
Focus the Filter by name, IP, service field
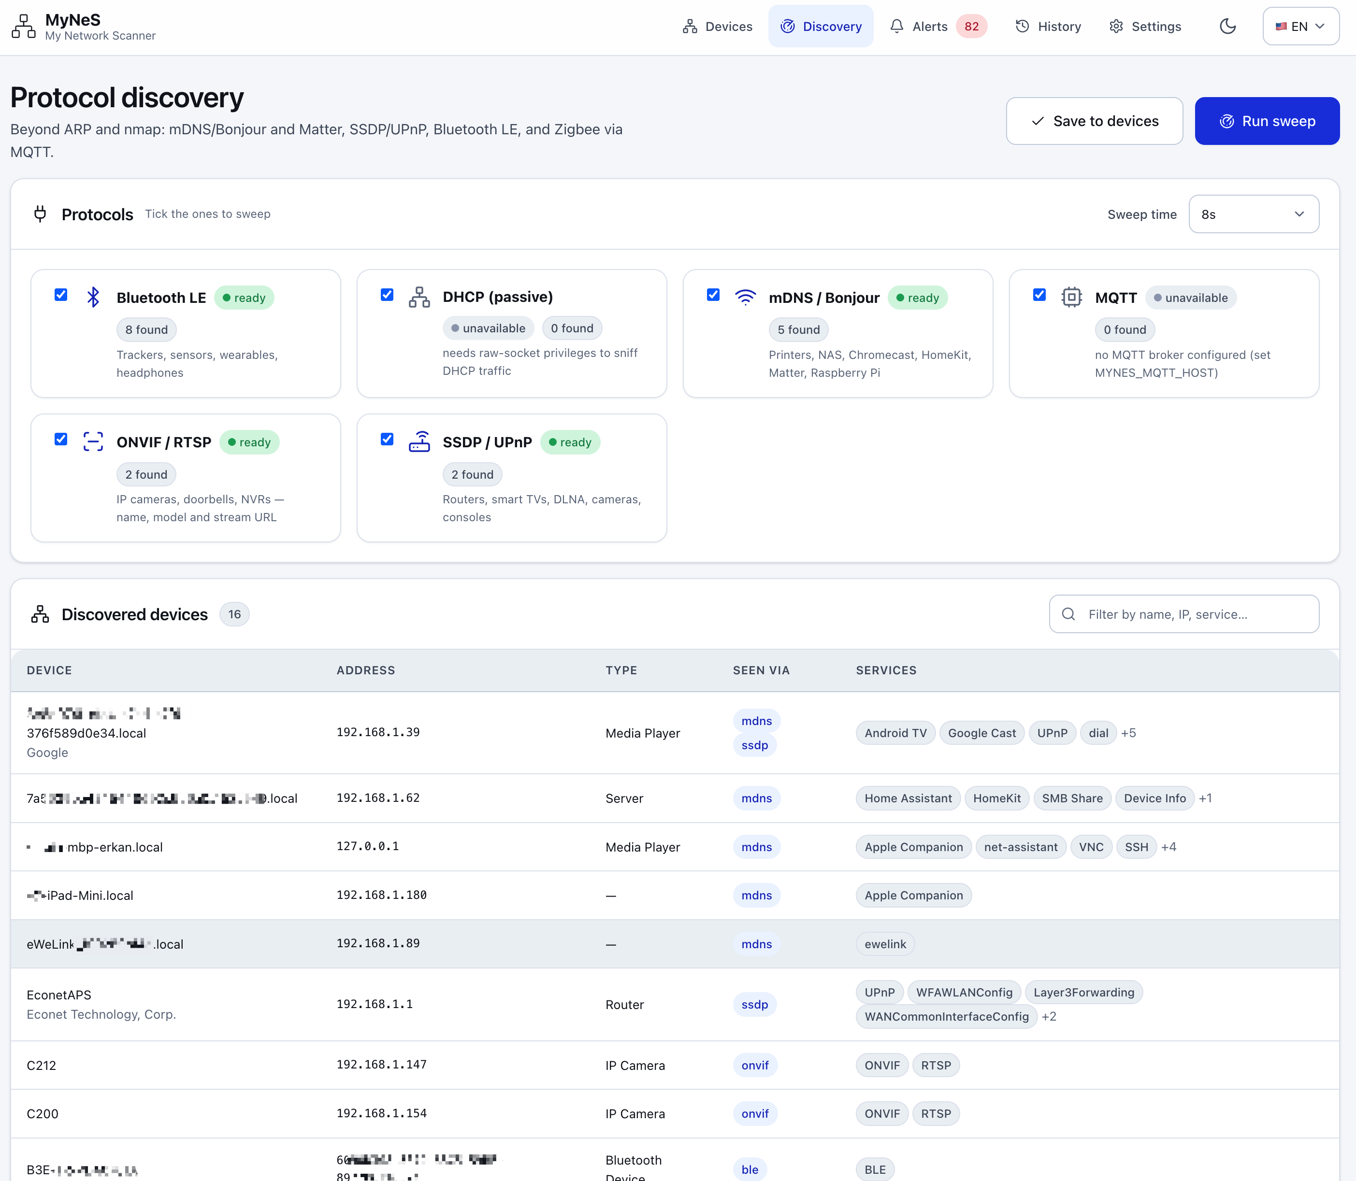pyautogui.click(x=1184, y=614)
